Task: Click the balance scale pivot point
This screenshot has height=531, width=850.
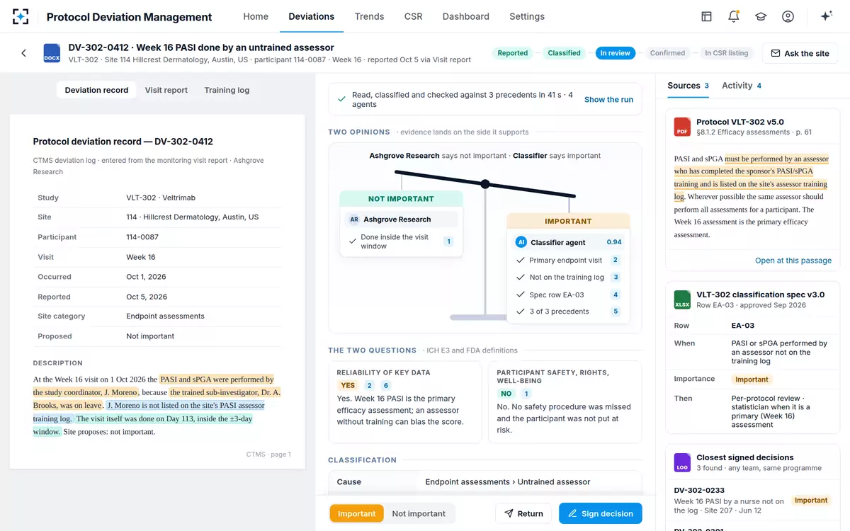Action: point(485,184)
